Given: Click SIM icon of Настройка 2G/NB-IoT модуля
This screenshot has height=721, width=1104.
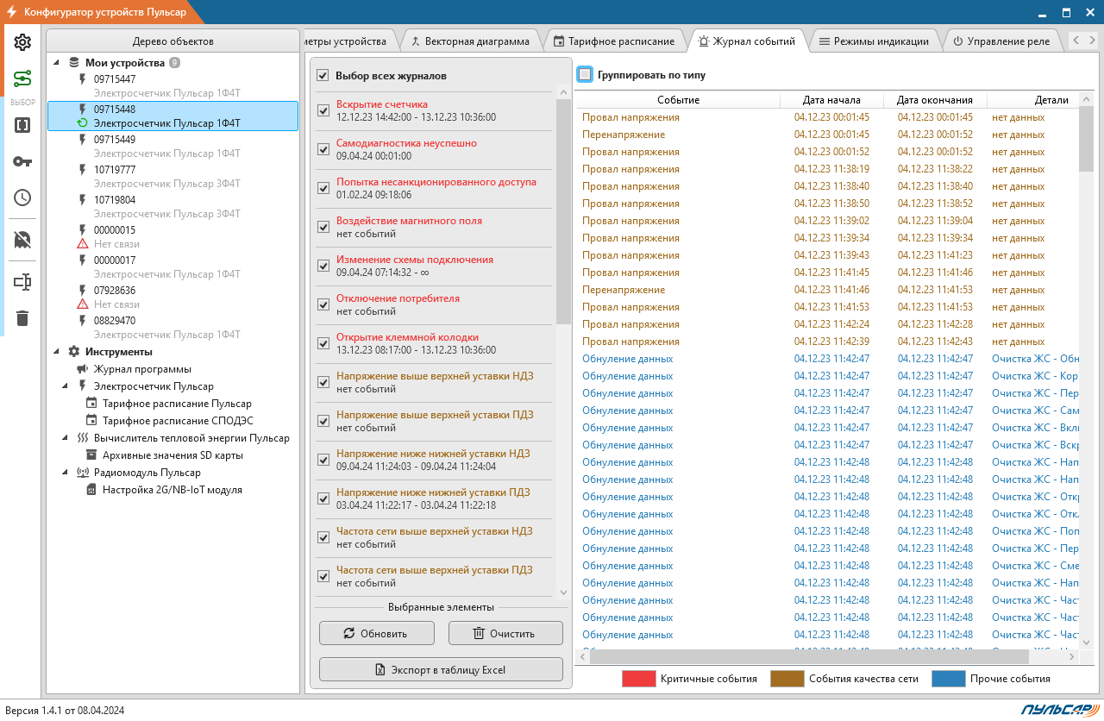Looking at the screenshot, I should [91, 490].
